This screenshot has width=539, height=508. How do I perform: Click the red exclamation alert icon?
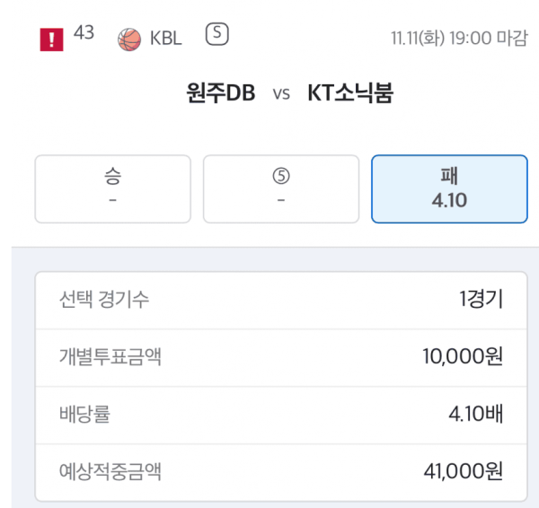[52, 39]
